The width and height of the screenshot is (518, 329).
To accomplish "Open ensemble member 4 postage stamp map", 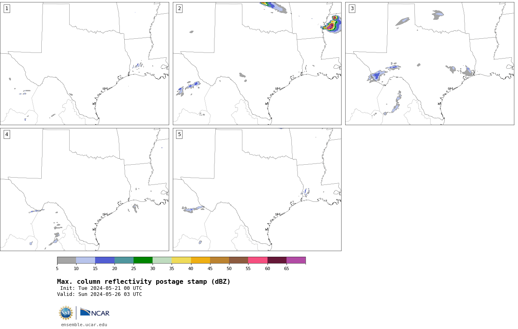I will coord(85,189).
